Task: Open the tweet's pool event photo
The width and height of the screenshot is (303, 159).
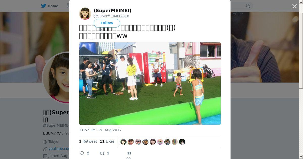Action: (150, 84)
